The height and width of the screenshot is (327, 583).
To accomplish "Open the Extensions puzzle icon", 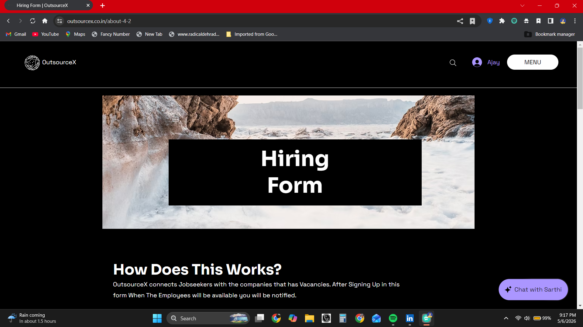I will coord(502,21).
